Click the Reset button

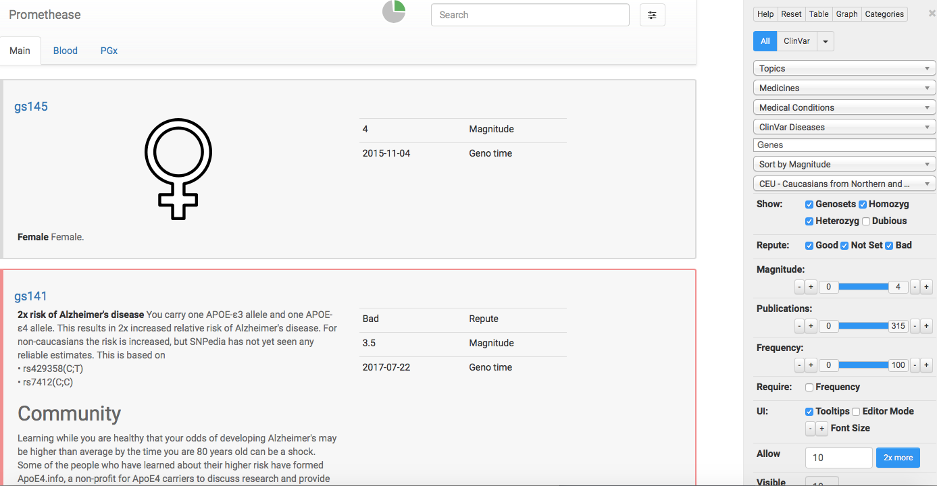[791, 14]
